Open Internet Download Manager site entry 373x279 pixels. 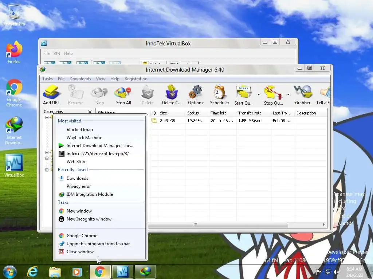[100, 146]
